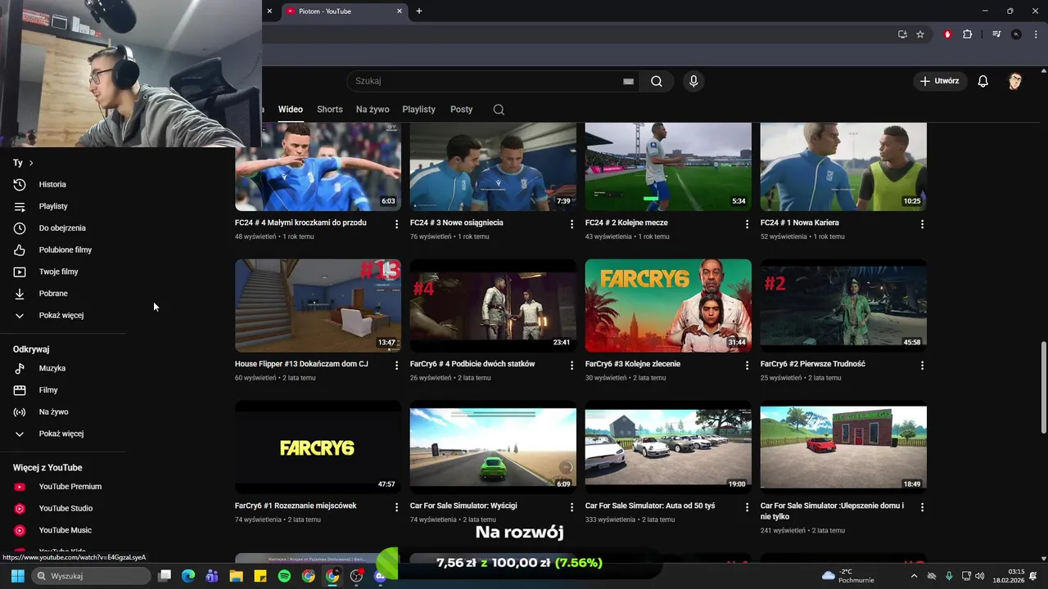Viewport: 1048px width, 589px height.
Task: Open options for House Flipper #13 video
Action: (397, 366)
